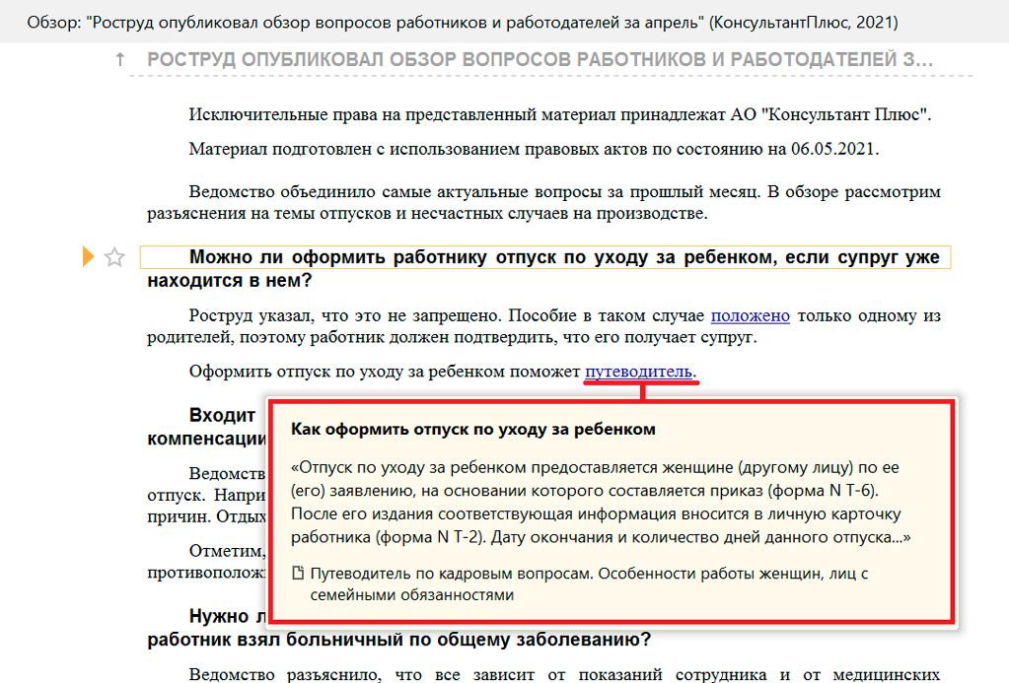Toggle the star bookmark icon
Viewport: 1009px width, 683px height.
coord(115,258)
